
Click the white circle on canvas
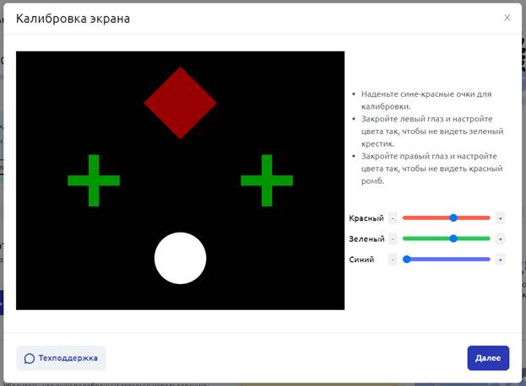[180, 258]
